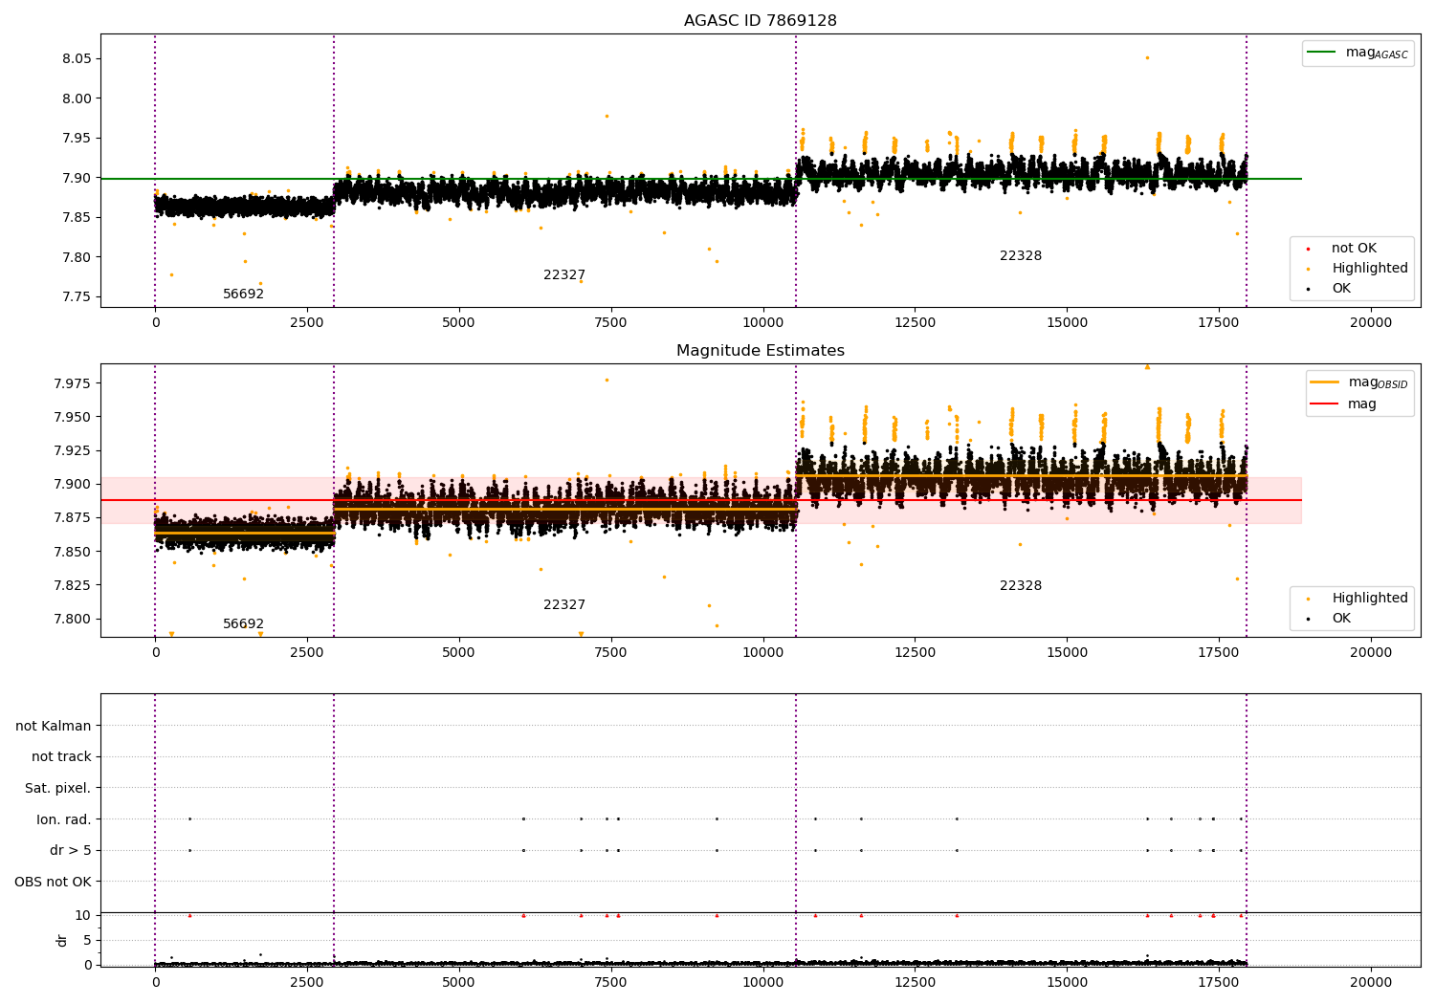The image size is (1435, 1004).
Task: Click the 20000 x-tick of the bottom plot
Action: point(1371,983)
